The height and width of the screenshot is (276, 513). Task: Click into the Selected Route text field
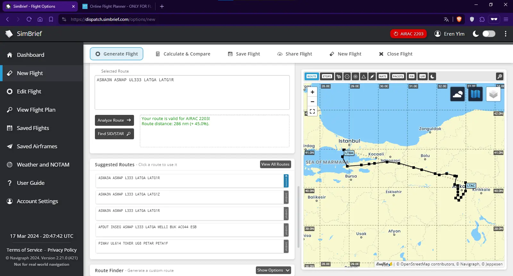[x=192, y=92]
